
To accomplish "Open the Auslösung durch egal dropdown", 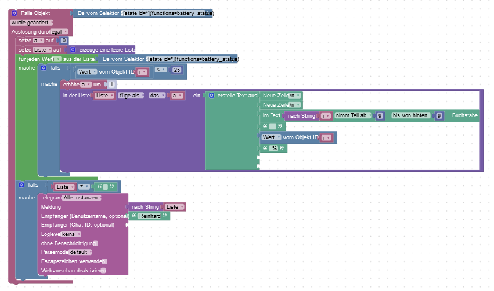I will [59, 32].
